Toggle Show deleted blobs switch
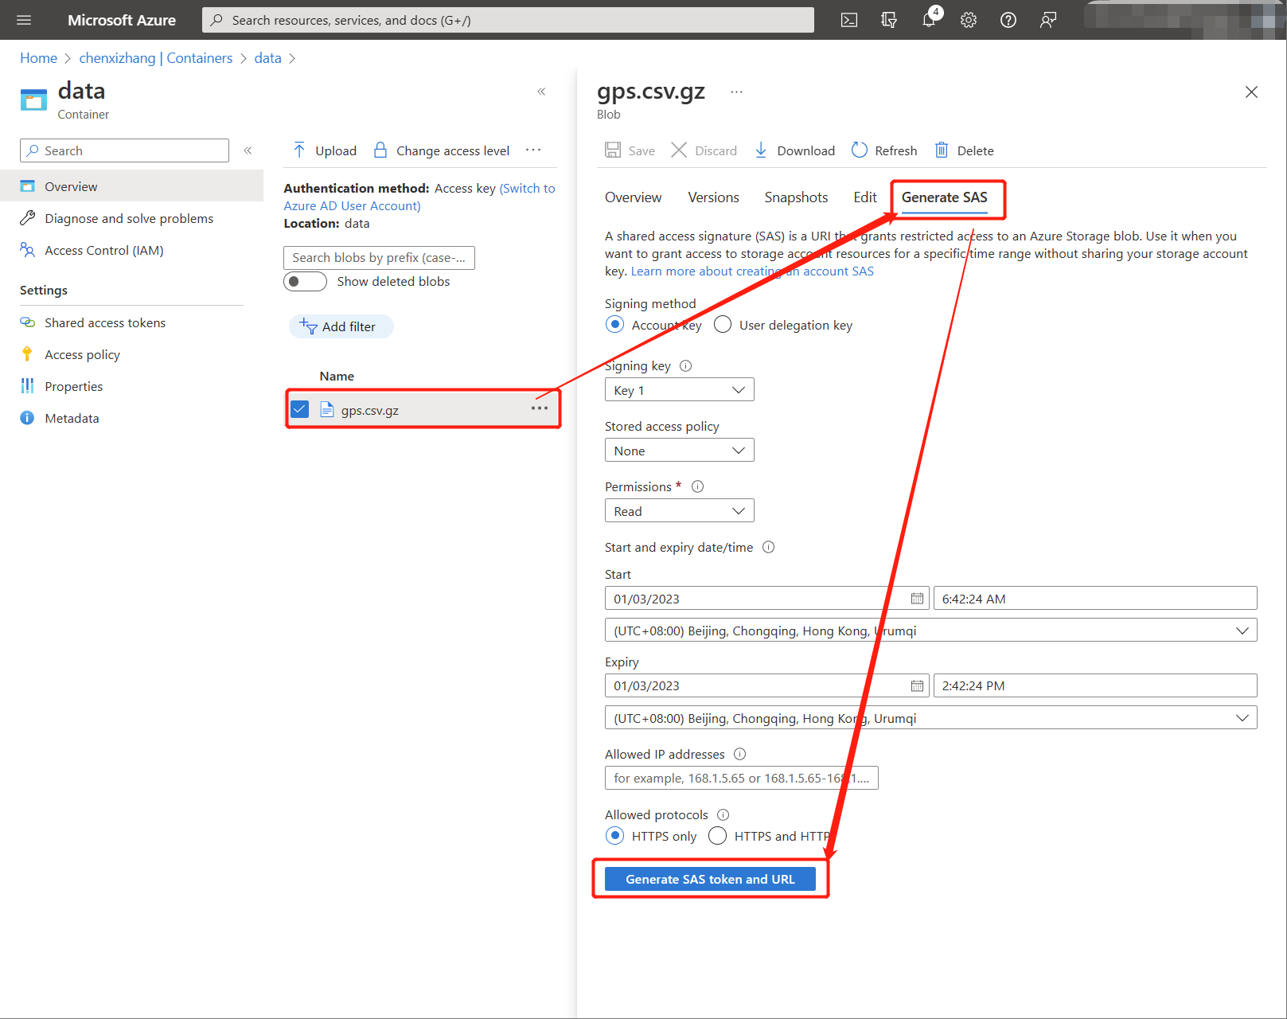 (305, 281)
